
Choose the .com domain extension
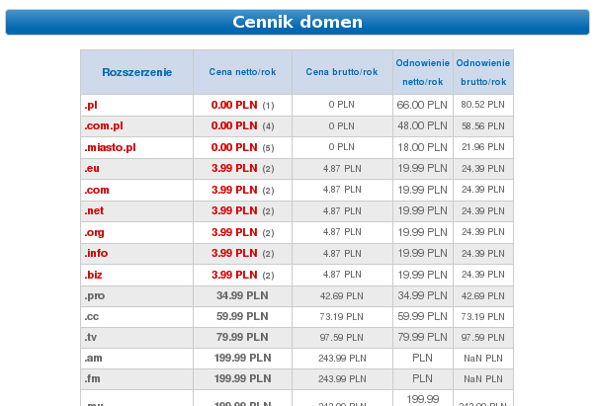[x=97, y=190]
